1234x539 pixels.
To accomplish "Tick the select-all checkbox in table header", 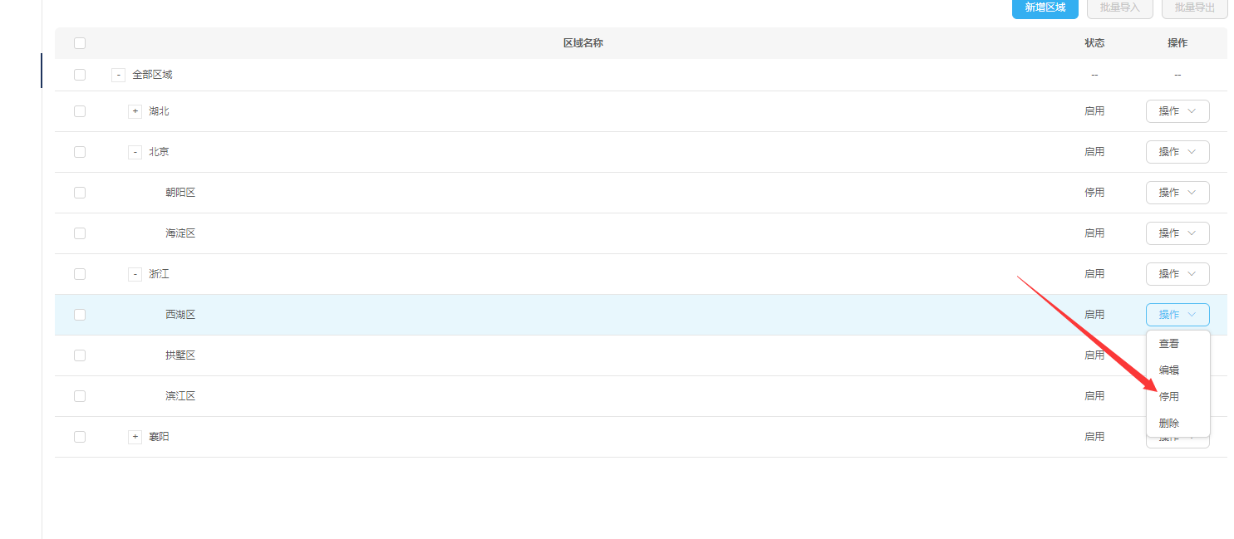I will [x=80, y=43].
